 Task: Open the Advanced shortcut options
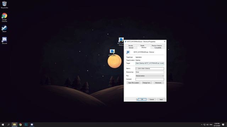tap(159, 83)
